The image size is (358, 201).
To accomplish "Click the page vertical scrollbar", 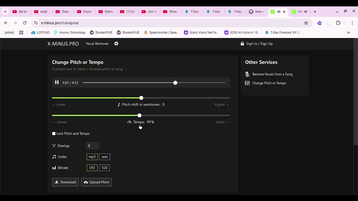I will [355, 92].
